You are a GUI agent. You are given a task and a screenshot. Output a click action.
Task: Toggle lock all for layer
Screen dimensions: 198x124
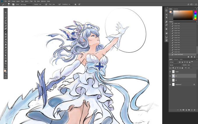(182, 68)
